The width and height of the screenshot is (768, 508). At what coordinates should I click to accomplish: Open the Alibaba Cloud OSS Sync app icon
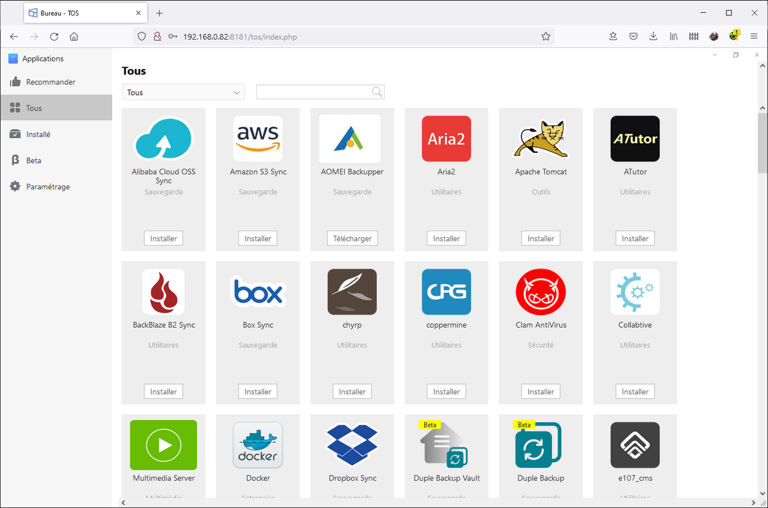coord(163,138)
